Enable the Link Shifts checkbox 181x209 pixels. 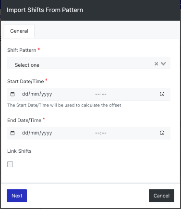click(10, 164)
